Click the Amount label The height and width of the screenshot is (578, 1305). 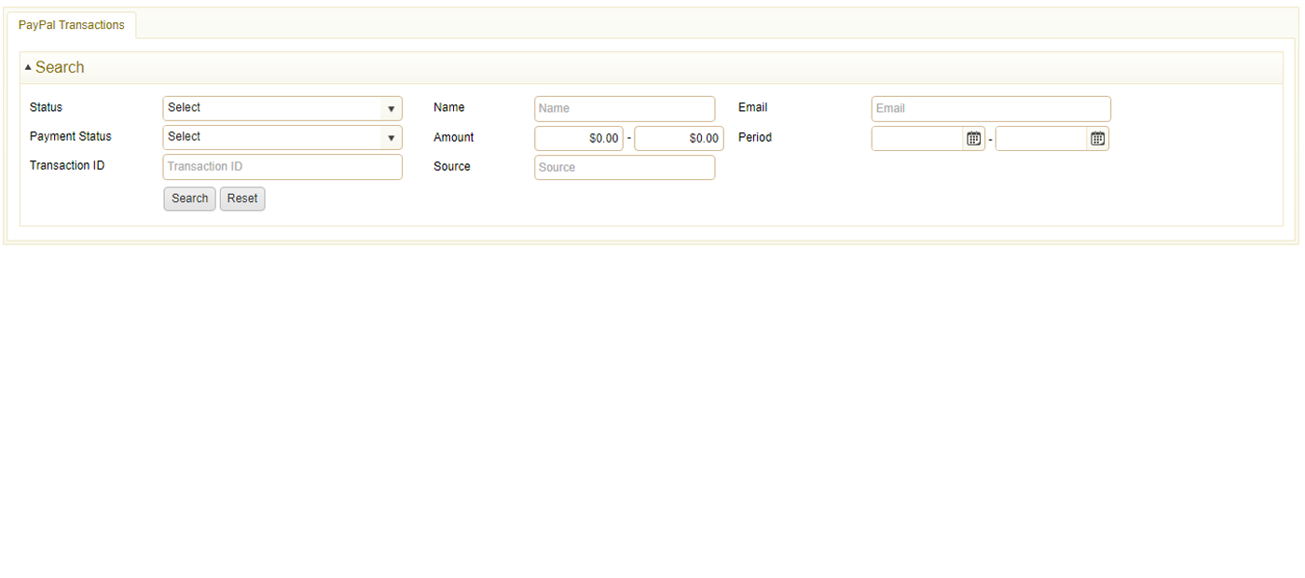(454, 137)
